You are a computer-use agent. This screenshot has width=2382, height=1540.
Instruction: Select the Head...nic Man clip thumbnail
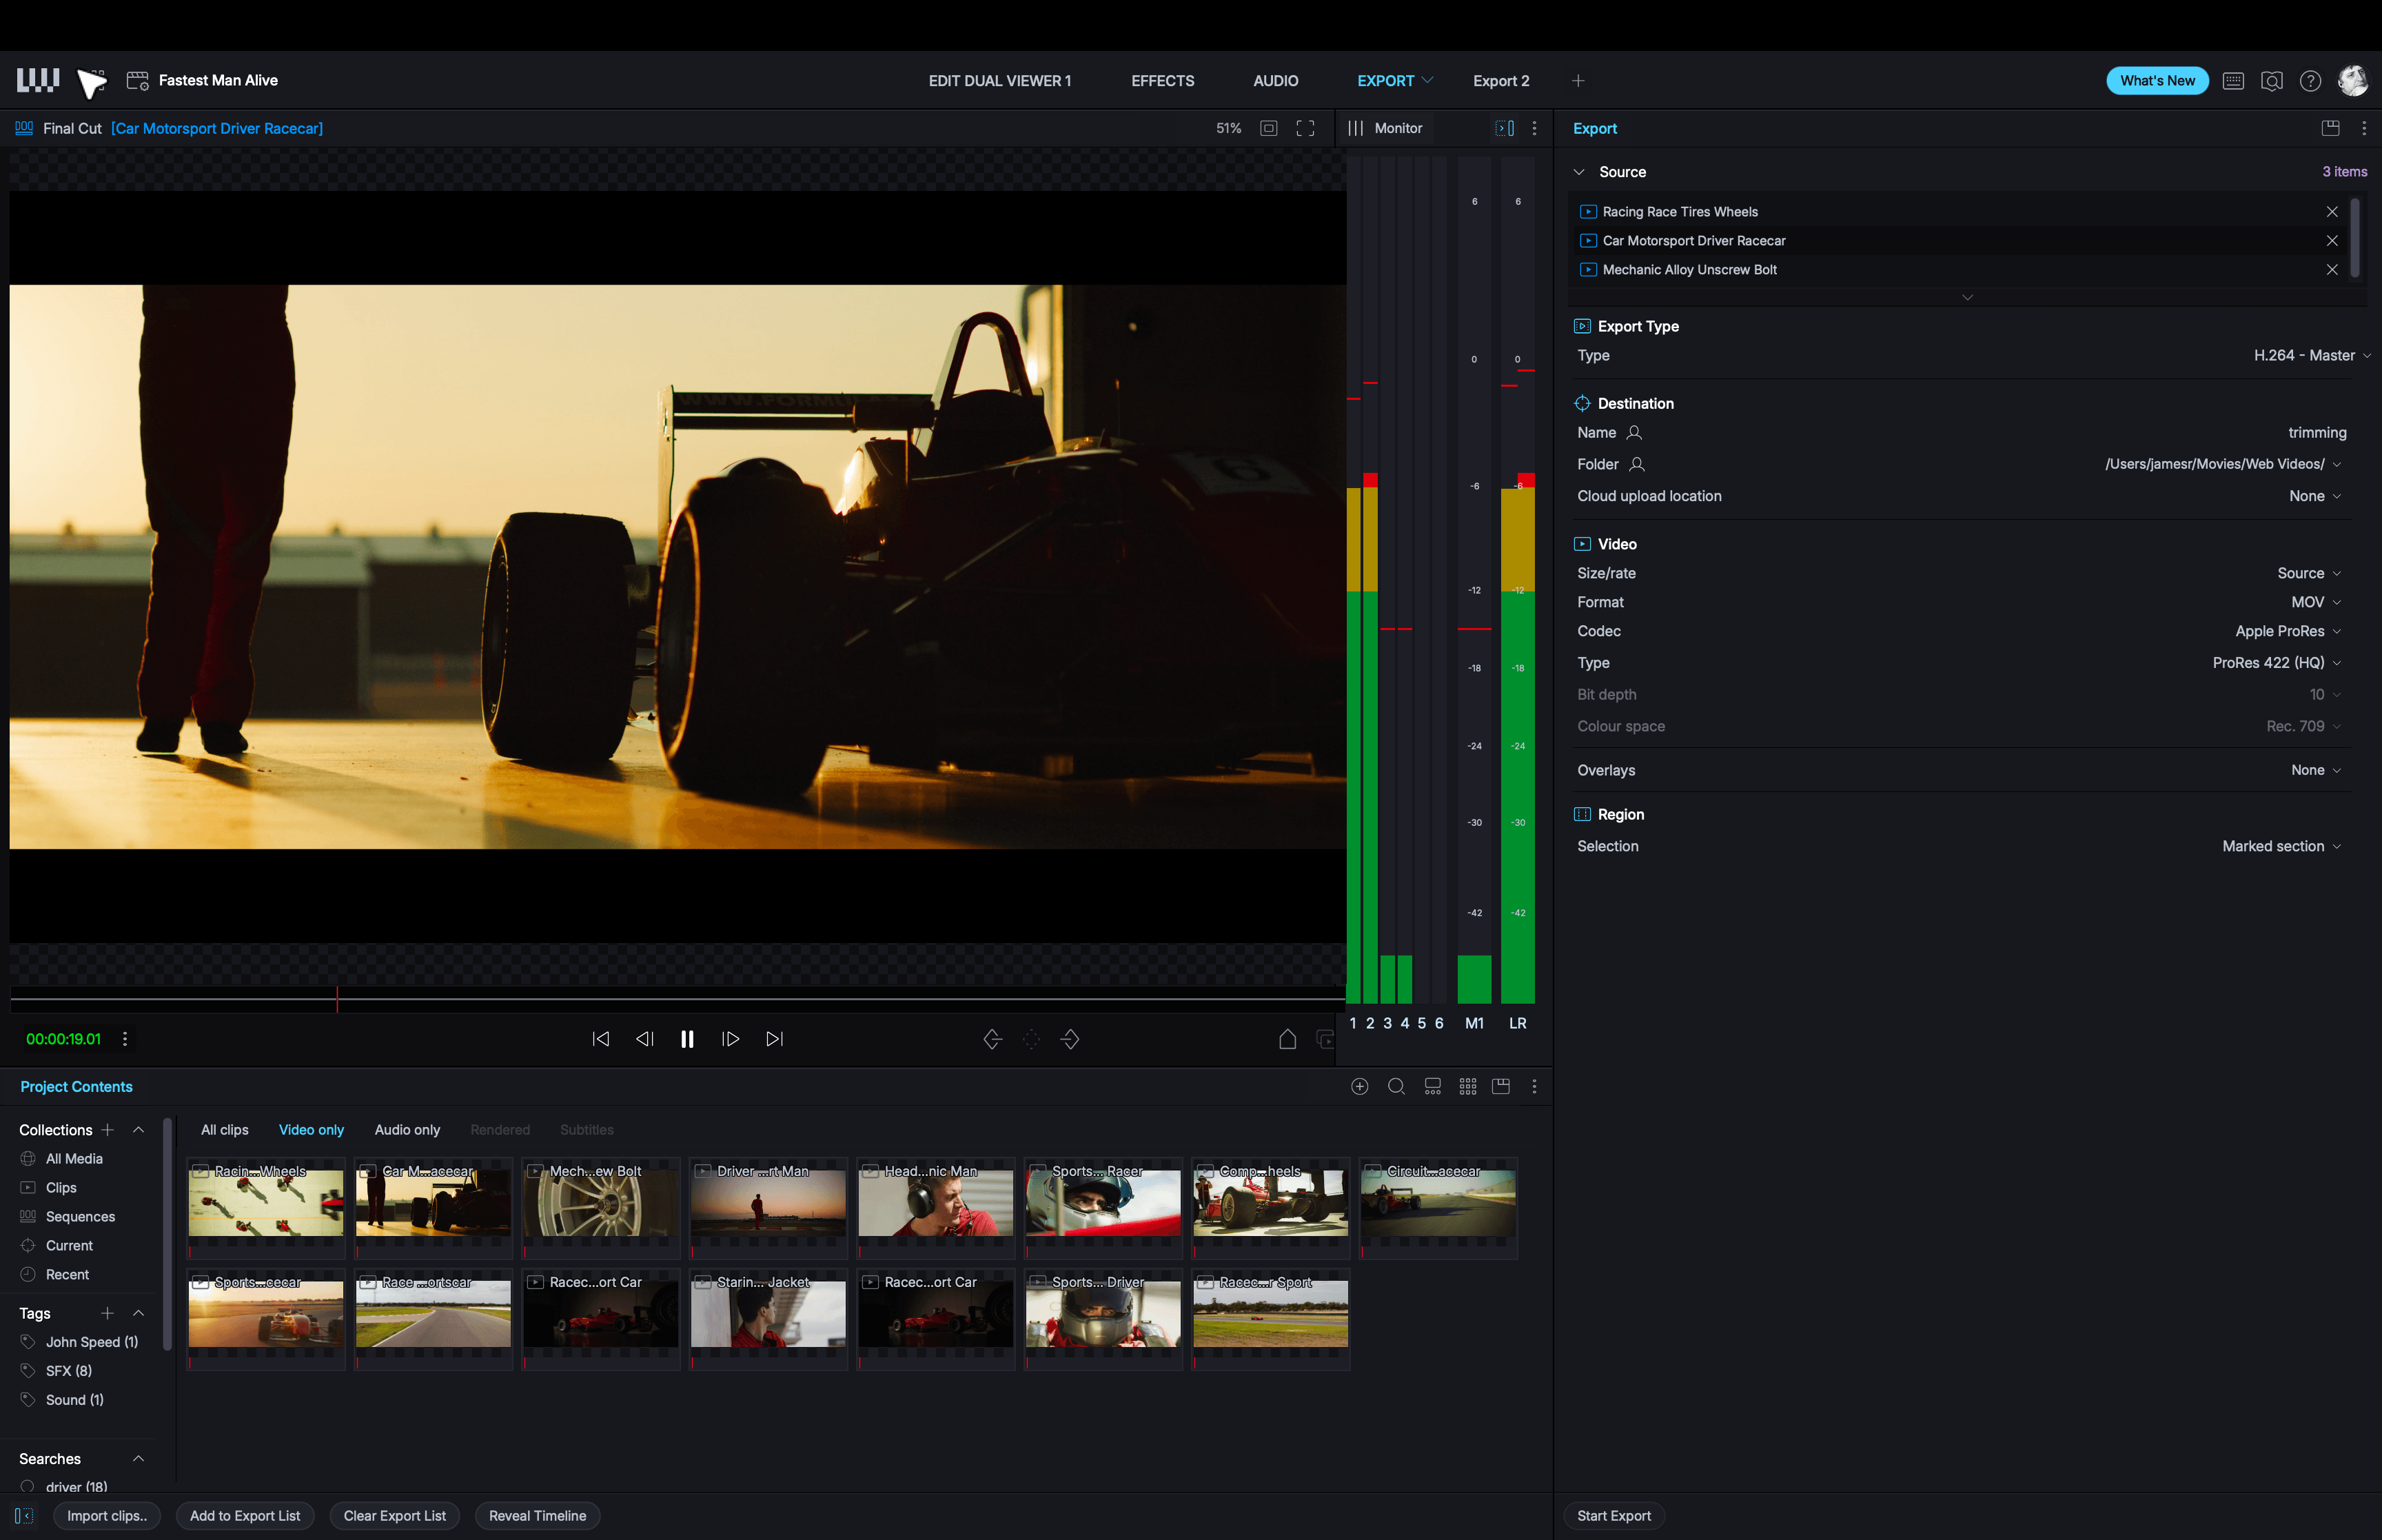coord(935,1208)
